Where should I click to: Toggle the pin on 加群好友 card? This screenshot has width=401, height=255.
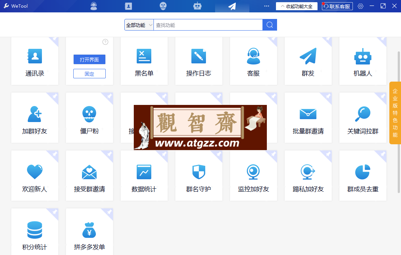(55, 96)
